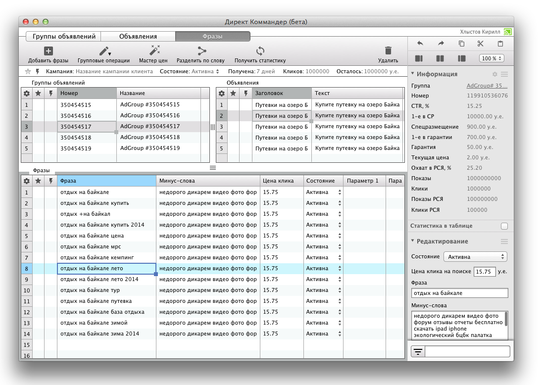Click the Удалить trash icon
Image resolution: width=541 pixels, height=385 pixels.
click(x=388, y=50)
